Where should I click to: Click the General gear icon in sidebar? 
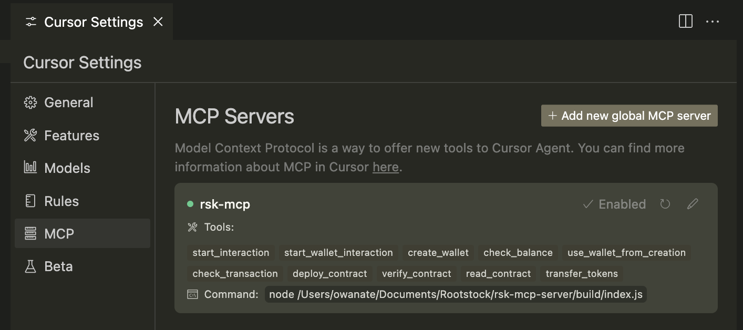[x=30, y=102]
